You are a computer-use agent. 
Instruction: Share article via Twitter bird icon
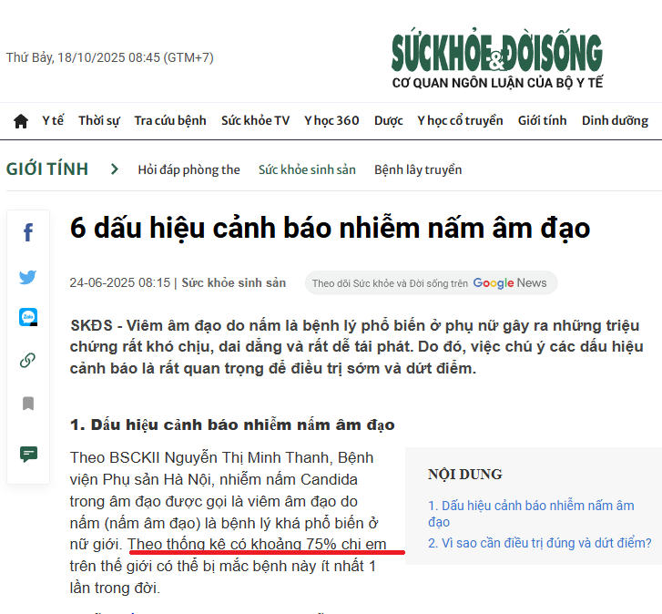(28, 277)
